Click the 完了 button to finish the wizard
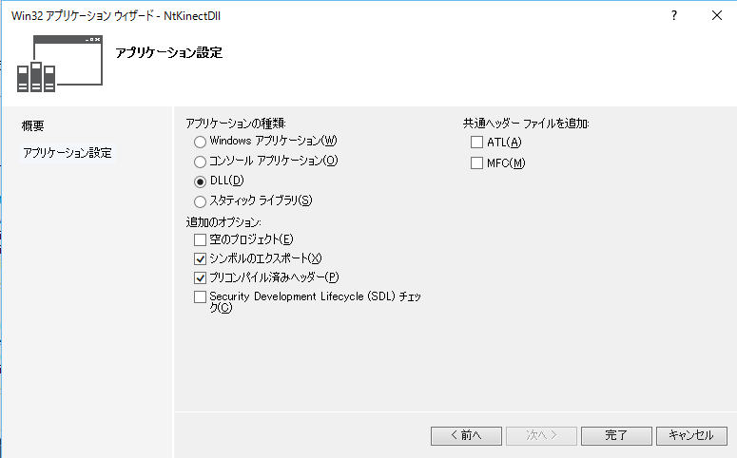Image resolution: width=737 pixels, height=458 pixels. [616, 436]
